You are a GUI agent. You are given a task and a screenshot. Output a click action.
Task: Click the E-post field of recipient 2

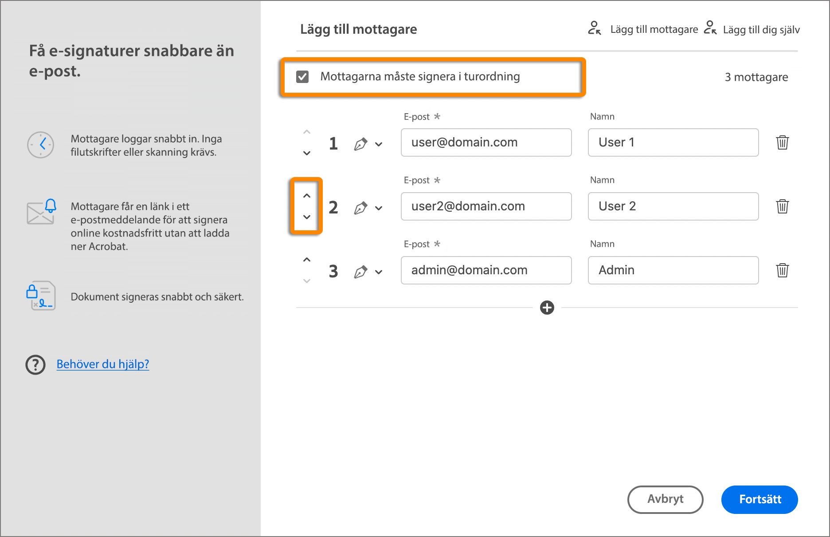(x=486, y=206)
